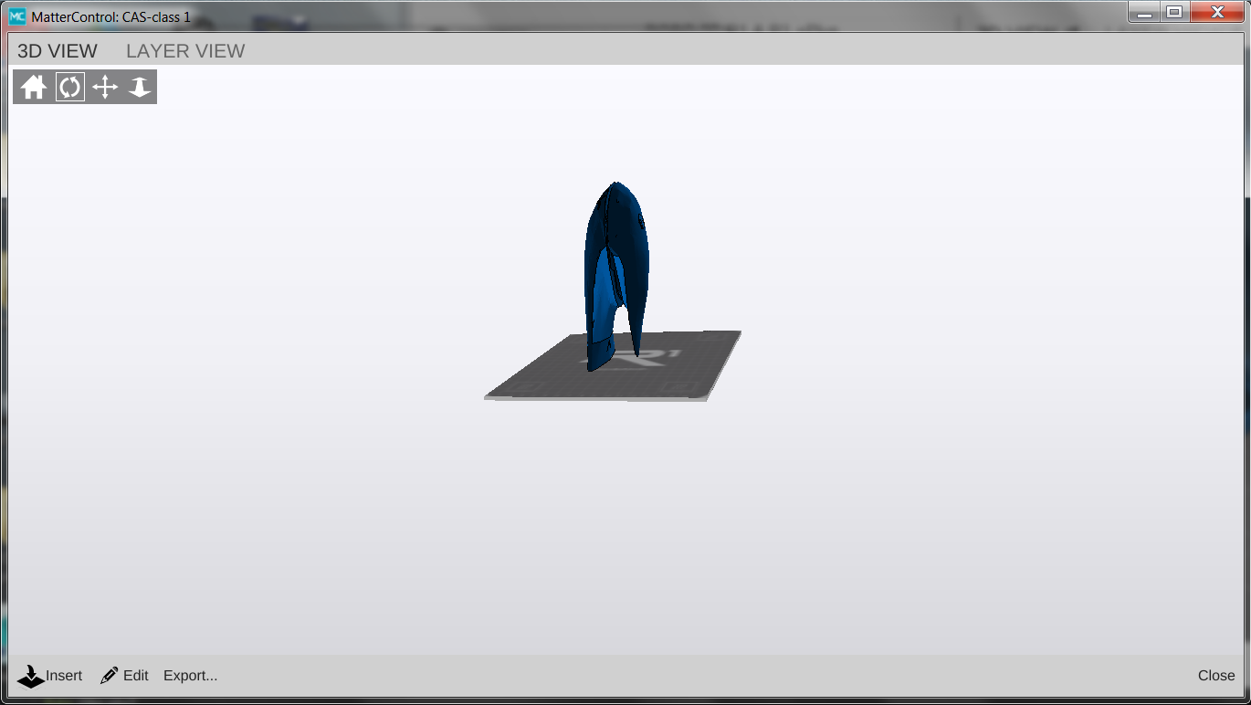Click the Insert button

(x=50, y=676)
